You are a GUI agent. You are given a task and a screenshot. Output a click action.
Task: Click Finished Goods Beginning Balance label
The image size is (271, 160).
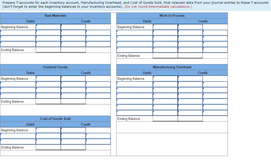14,79
